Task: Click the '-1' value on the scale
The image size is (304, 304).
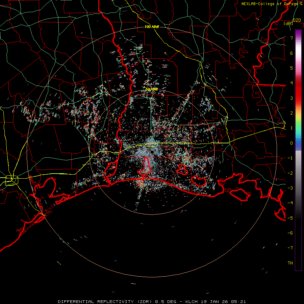Action: click(x=290, y=158)
